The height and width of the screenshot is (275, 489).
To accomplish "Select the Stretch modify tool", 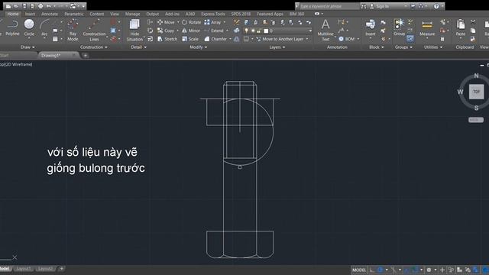I will click(167, 39).
